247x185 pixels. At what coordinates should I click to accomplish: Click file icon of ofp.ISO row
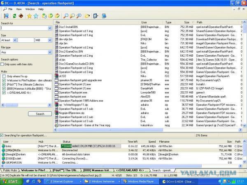56,76
